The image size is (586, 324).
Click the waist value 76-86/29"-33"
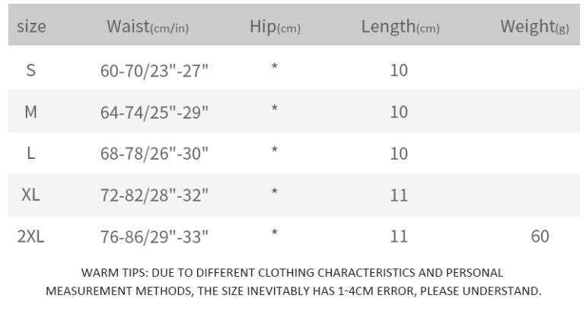(154, 237)
